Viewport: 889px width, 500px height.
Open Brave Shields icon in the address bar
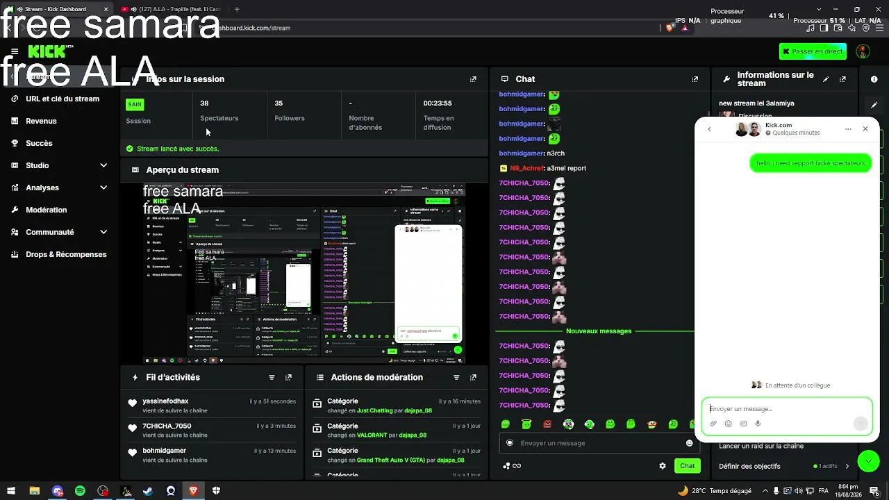tap(670, 28)
